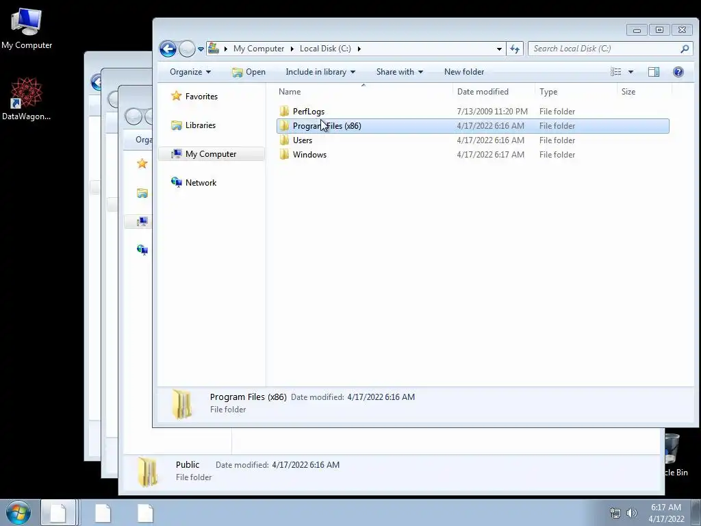Click the Windows folder icon
701x526 pixels.
284,154
